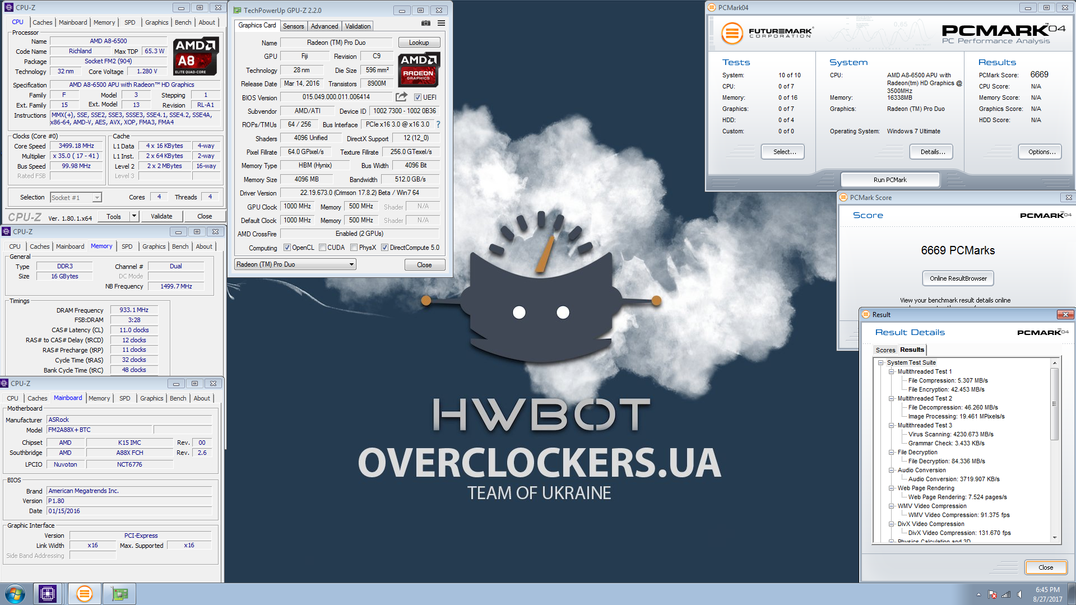Open the Radeon (TM) Pro Duo GPU selector

pyautogui.click(x=295, y=264)
